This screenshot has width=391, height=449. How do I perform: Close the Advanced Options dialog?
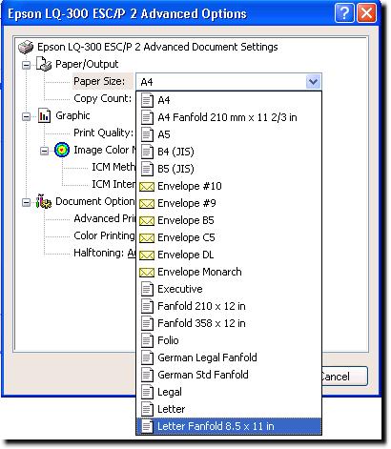coord(366,13)
